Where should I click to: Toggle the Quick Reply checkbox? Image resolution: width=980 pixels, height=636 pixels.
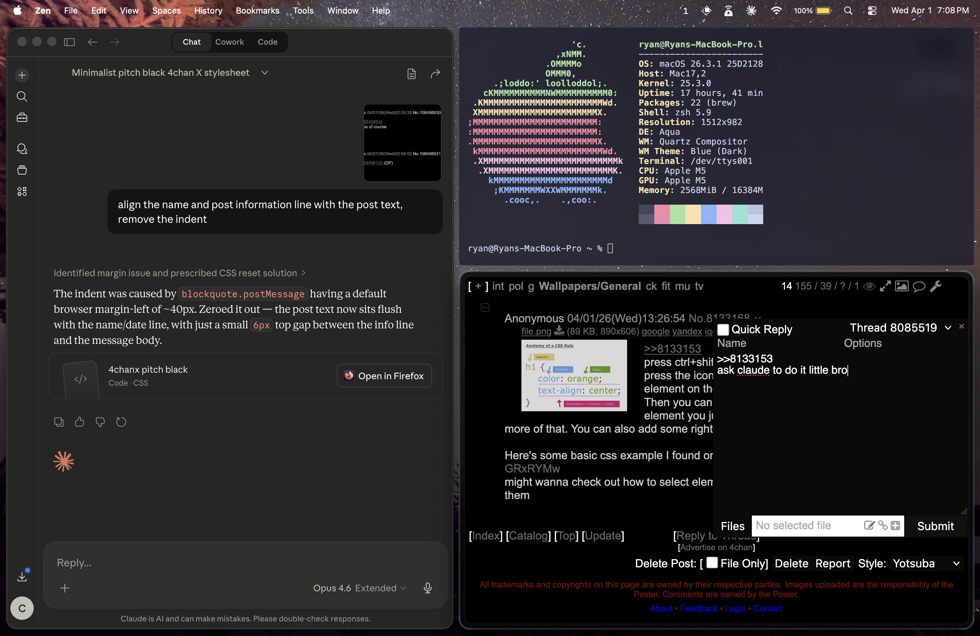click(x=723, y=330)
